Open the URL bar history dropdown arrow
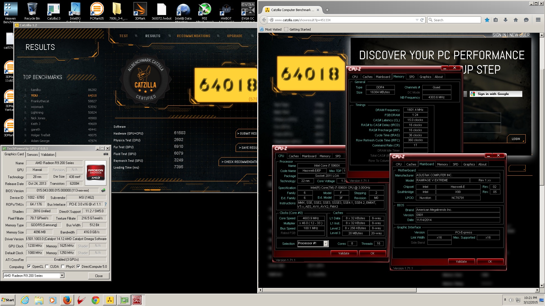The width and height of the screenshot is (545, 306). (x=417, y=20)
